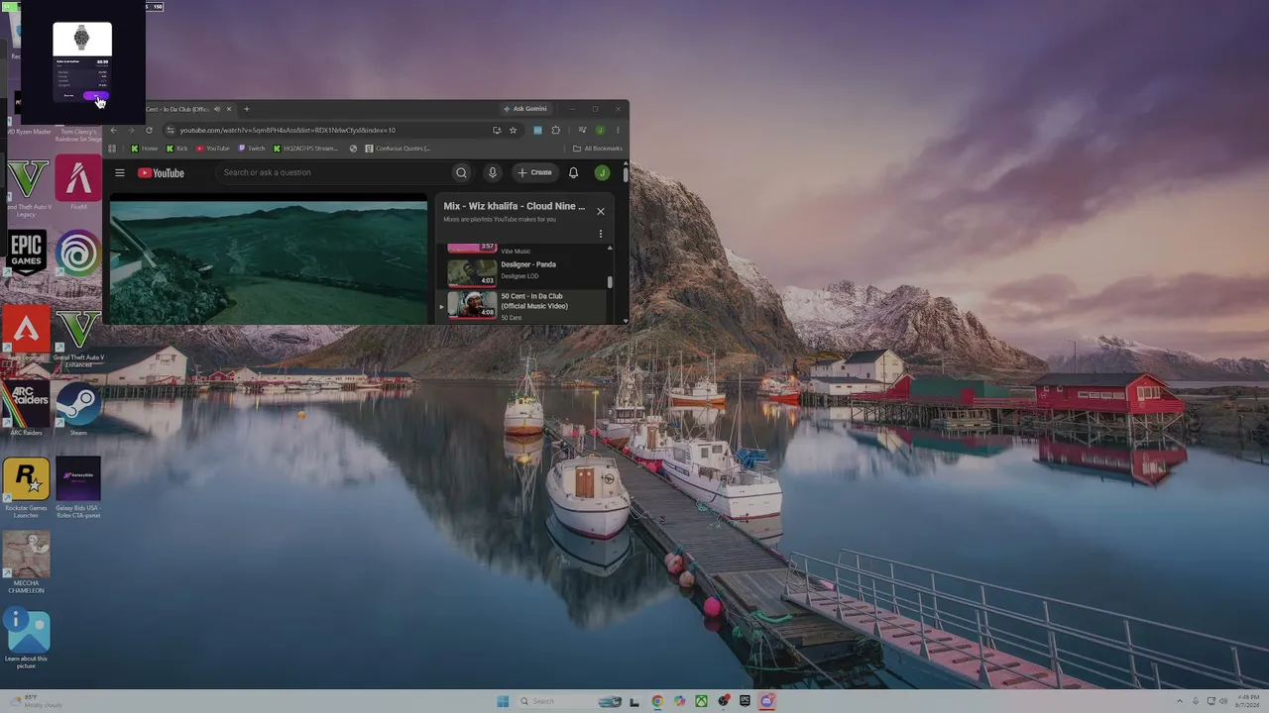Click the YouTube logo

click(161, 172)
